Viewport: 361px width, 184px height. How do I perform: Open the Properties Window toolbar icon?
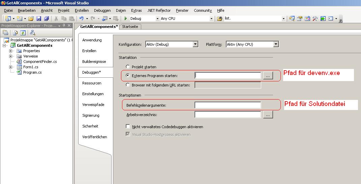(300, 19)
